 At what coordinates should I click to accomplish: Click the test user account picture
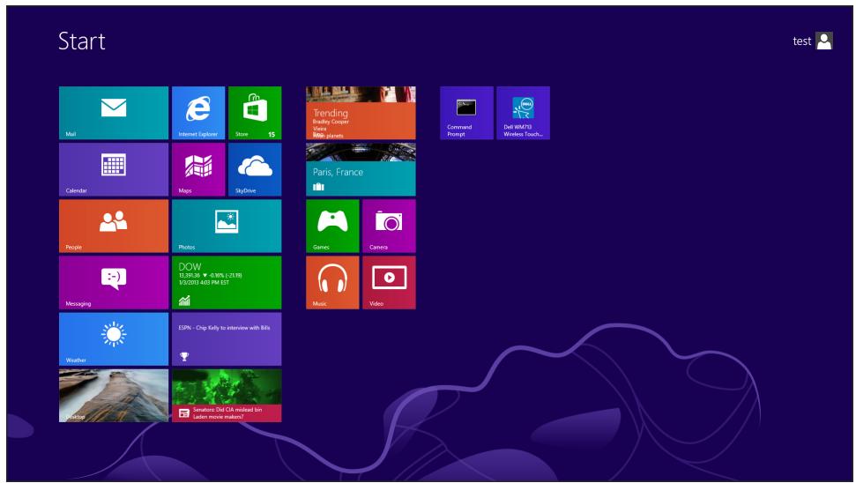(824, 41)
